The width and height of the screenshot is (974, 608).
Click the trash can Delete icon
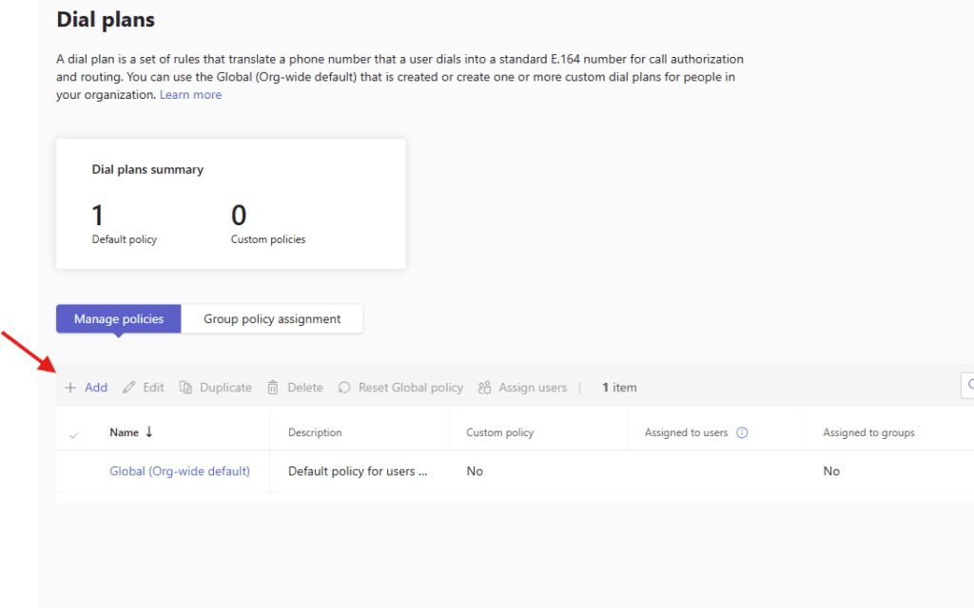click(x=273, y=388)
